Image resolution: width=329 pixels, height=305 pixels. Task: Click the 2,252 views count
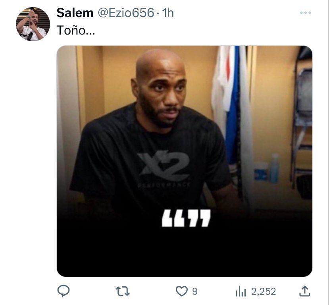pyautogui.click(x=264, y=291)
